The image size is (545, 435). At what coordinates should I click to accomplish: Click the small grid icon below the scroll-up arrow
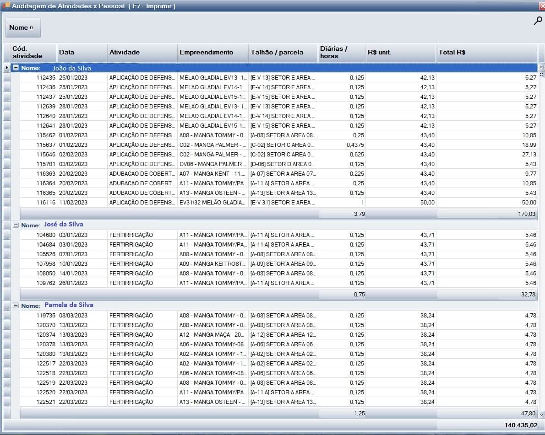pyautogui.click(x=541, y=75)
